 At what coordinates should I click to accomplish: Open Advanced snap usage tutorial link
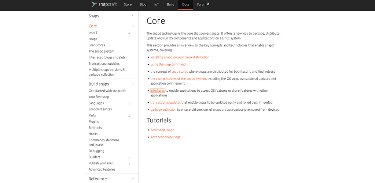tap(165, 137)
